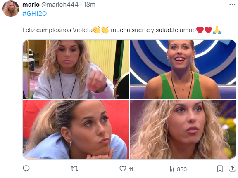
Task: Open photo with red background
Action: coord(76,130)
